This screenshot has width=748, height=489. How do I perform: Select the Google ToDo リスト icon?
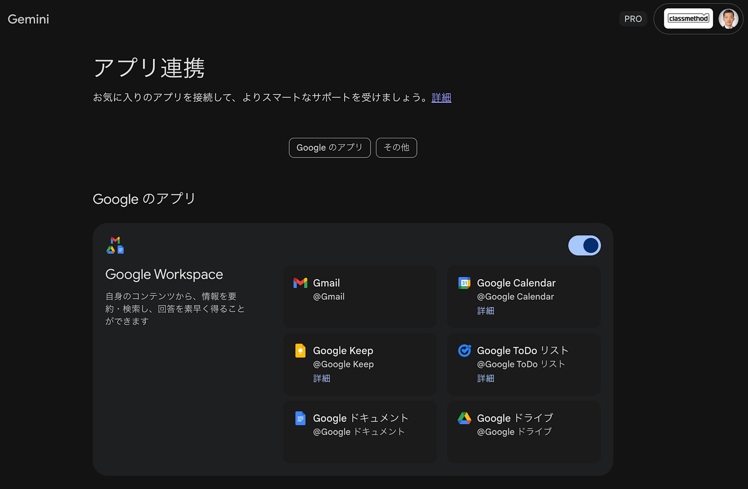click(465, 351)
